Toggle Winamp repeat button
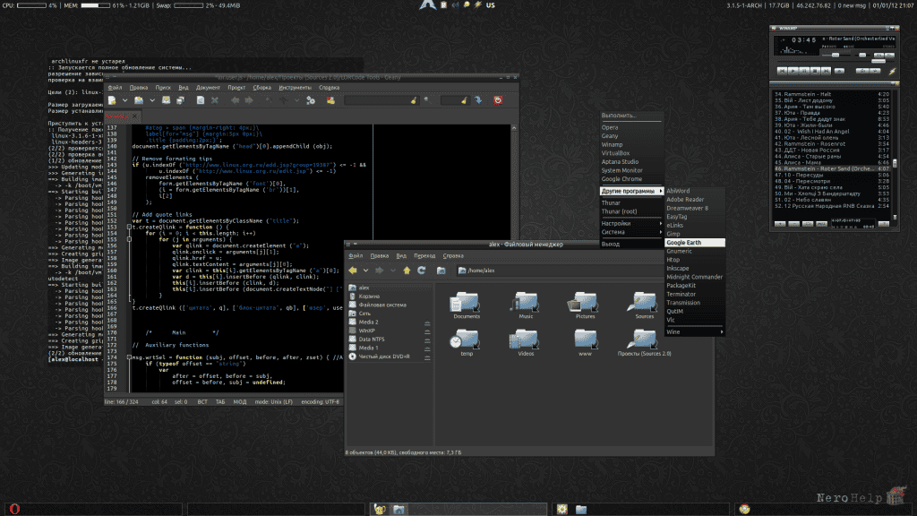 (x=875, y=71)
